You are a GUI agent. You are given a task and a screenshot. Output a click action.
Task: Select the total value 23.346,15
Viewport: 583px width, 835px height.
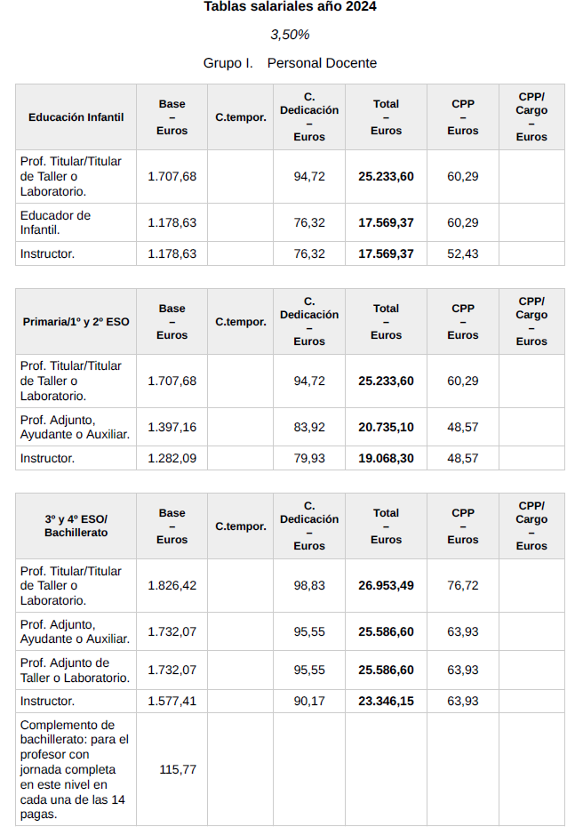386,702
